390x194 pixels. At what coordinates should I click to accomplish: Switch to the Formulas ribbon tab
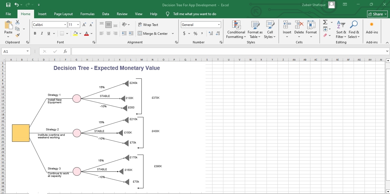[x=87, y=14]
